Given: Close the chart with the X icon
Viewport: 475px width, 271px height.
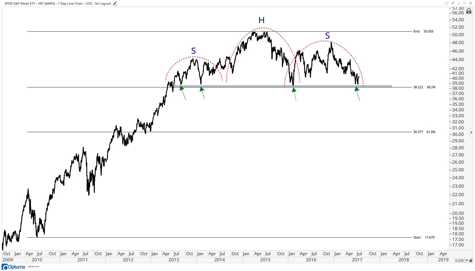Looking at the screenshot, I should click(470, 3).
